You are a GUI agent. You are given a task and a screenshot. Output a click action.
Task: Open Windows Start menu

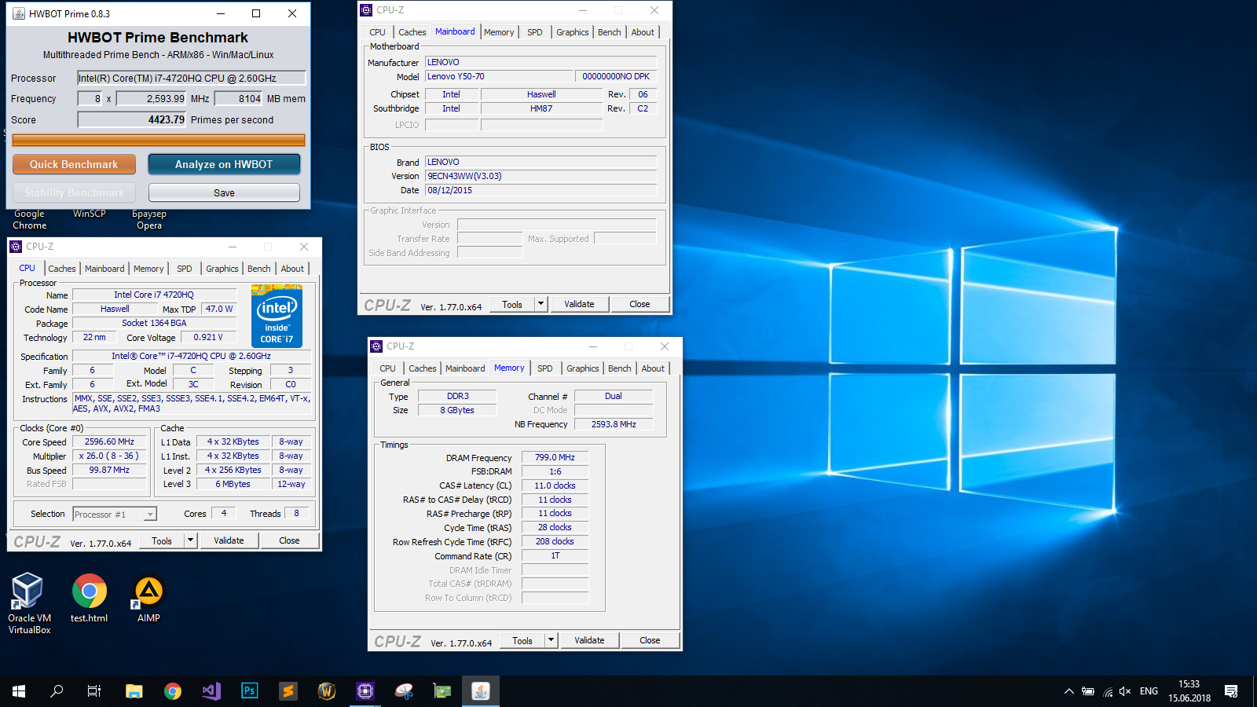(19, 691)
